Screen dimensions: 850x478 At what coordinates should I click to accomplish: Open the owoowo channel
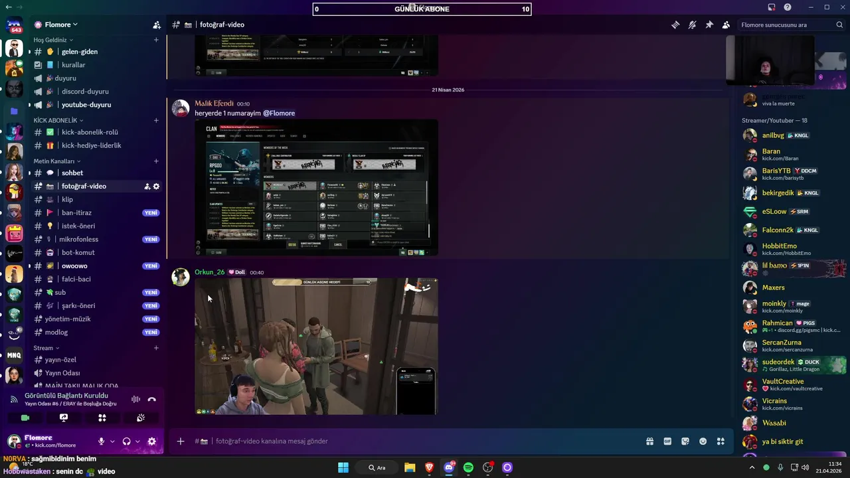click(97, 266)
